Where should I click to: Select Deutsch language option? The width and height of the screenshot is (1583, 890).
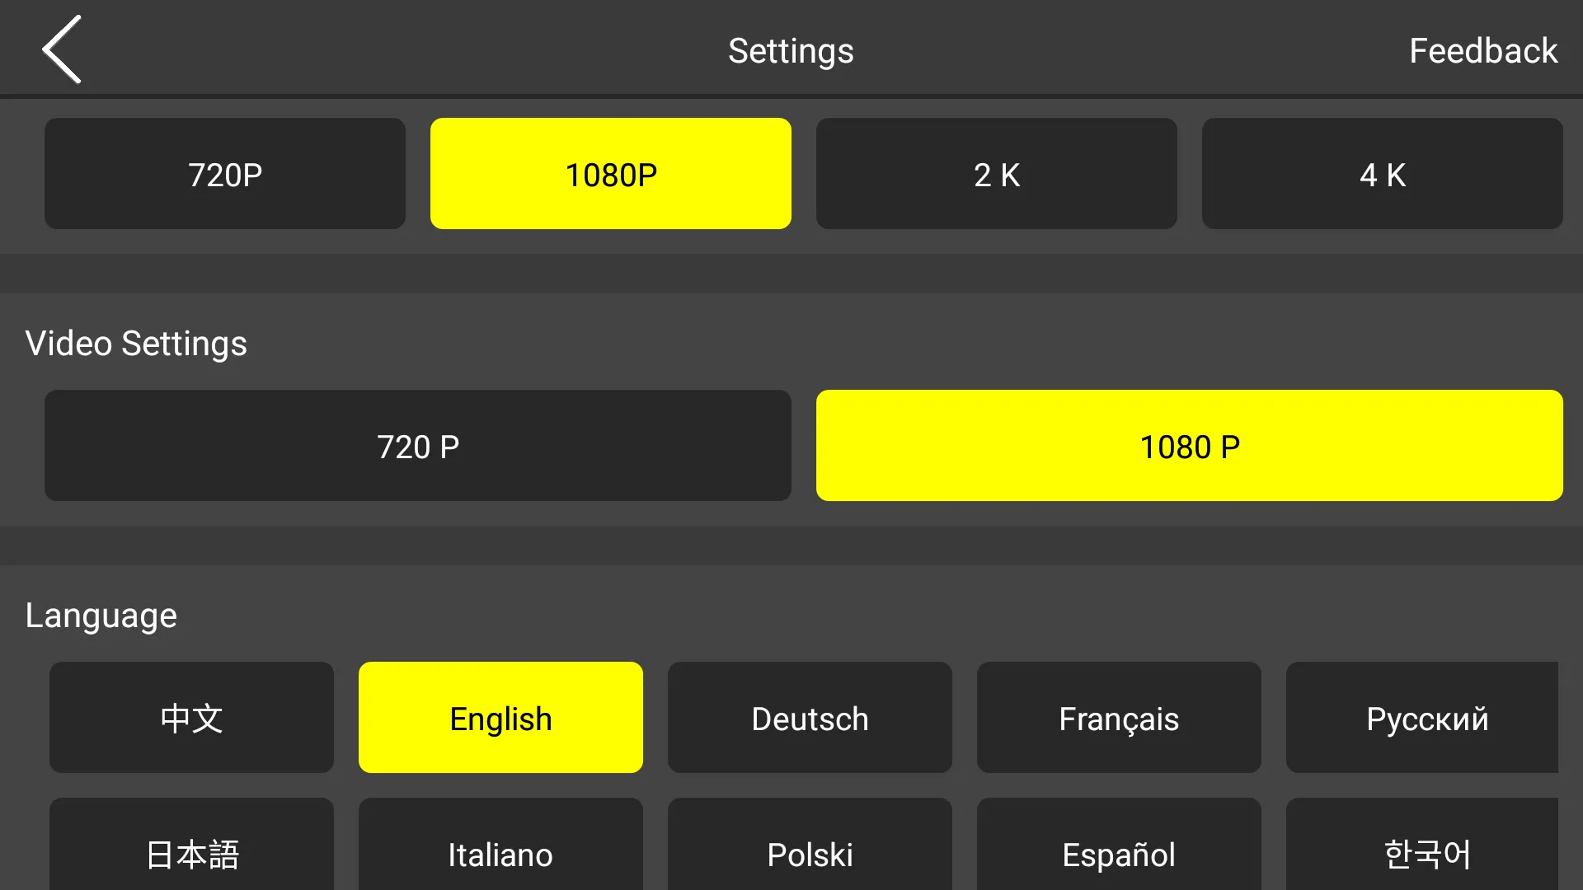pyautogui.click(x=810, y=717)
